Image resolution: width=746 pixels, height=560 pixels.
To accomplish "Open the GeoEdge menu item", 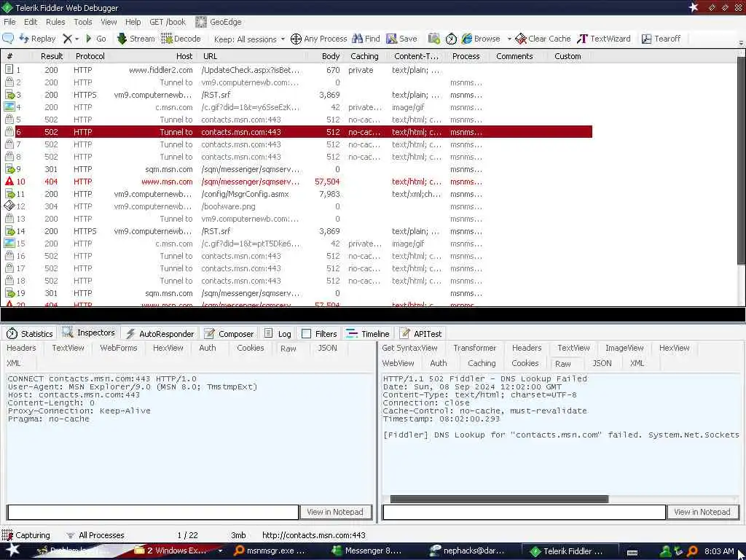I will [219, 22].
